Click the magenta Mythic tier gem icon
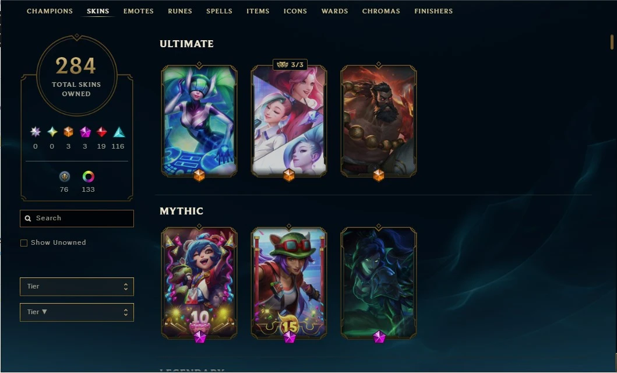This screenshot has height=373, width=617. (85, 132)
